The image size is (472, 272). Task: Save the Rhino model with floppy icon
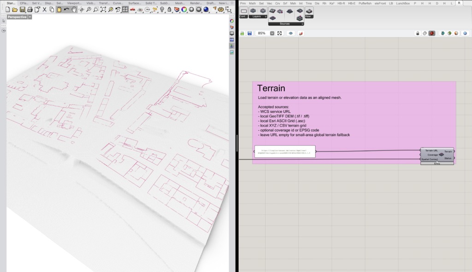click(22, 10)
